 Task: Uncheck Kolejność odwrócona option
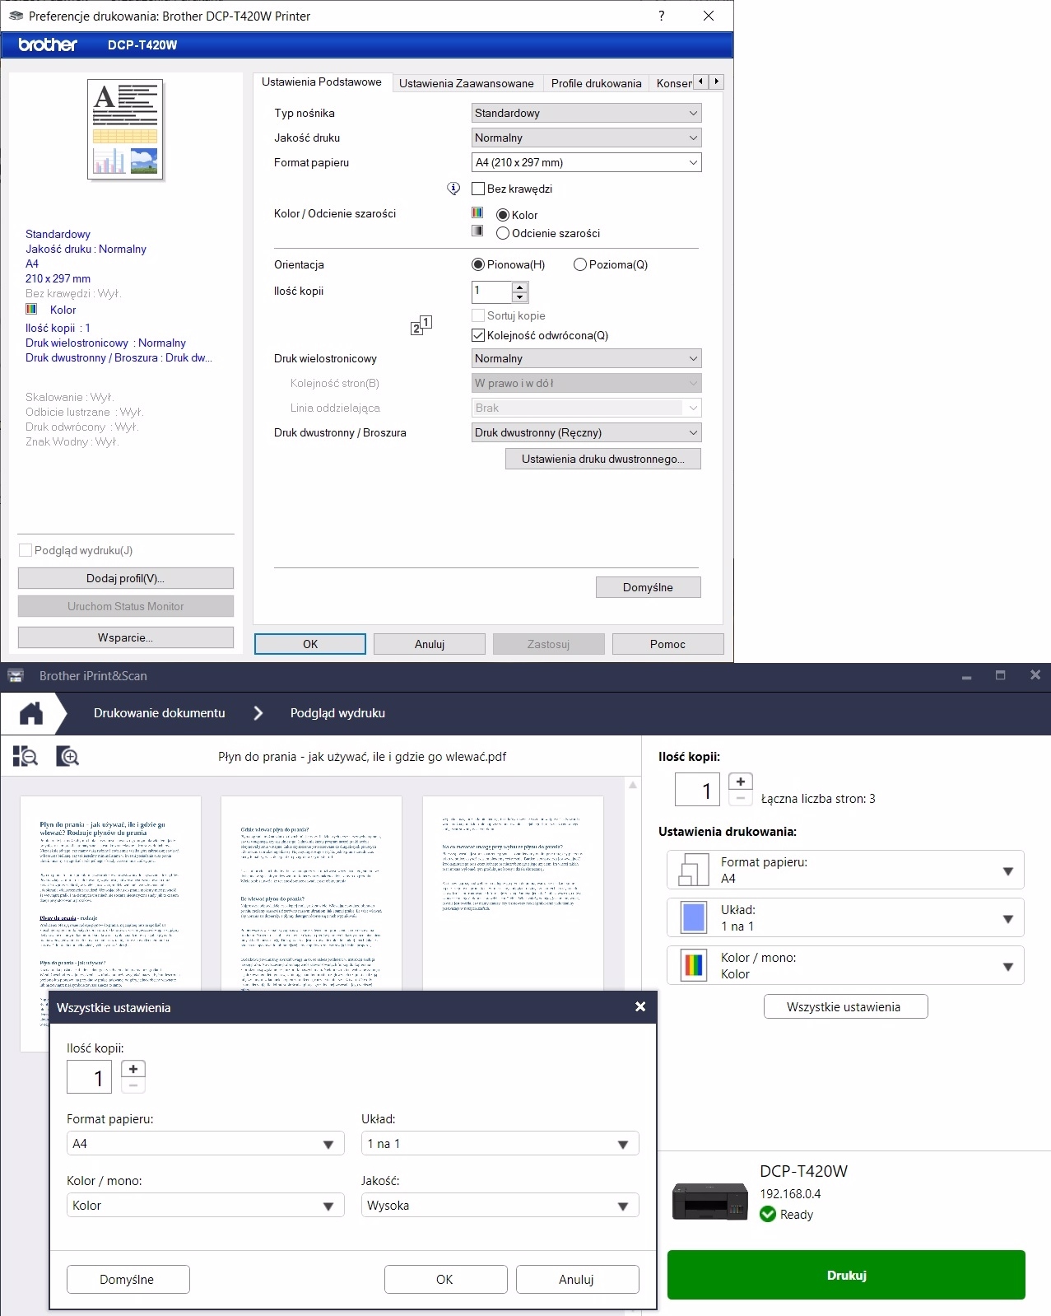478,335
